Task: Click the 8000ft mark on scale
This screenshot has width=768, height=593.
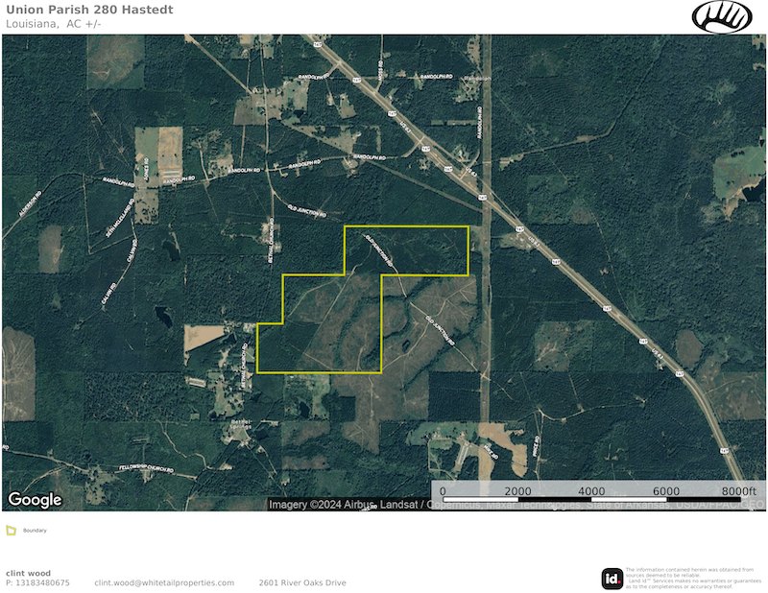Action: pos(739,491)
